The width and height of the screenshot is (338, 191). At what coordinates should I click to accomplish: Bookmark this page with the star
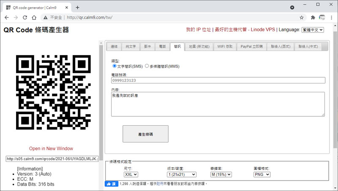click(302, 18)
